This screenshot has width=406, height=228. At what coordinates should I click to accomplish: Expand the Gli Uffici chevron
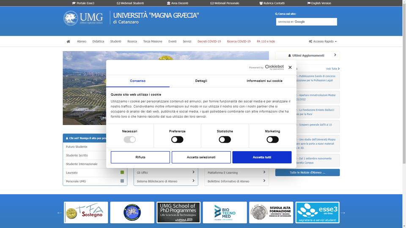[193, 172]
